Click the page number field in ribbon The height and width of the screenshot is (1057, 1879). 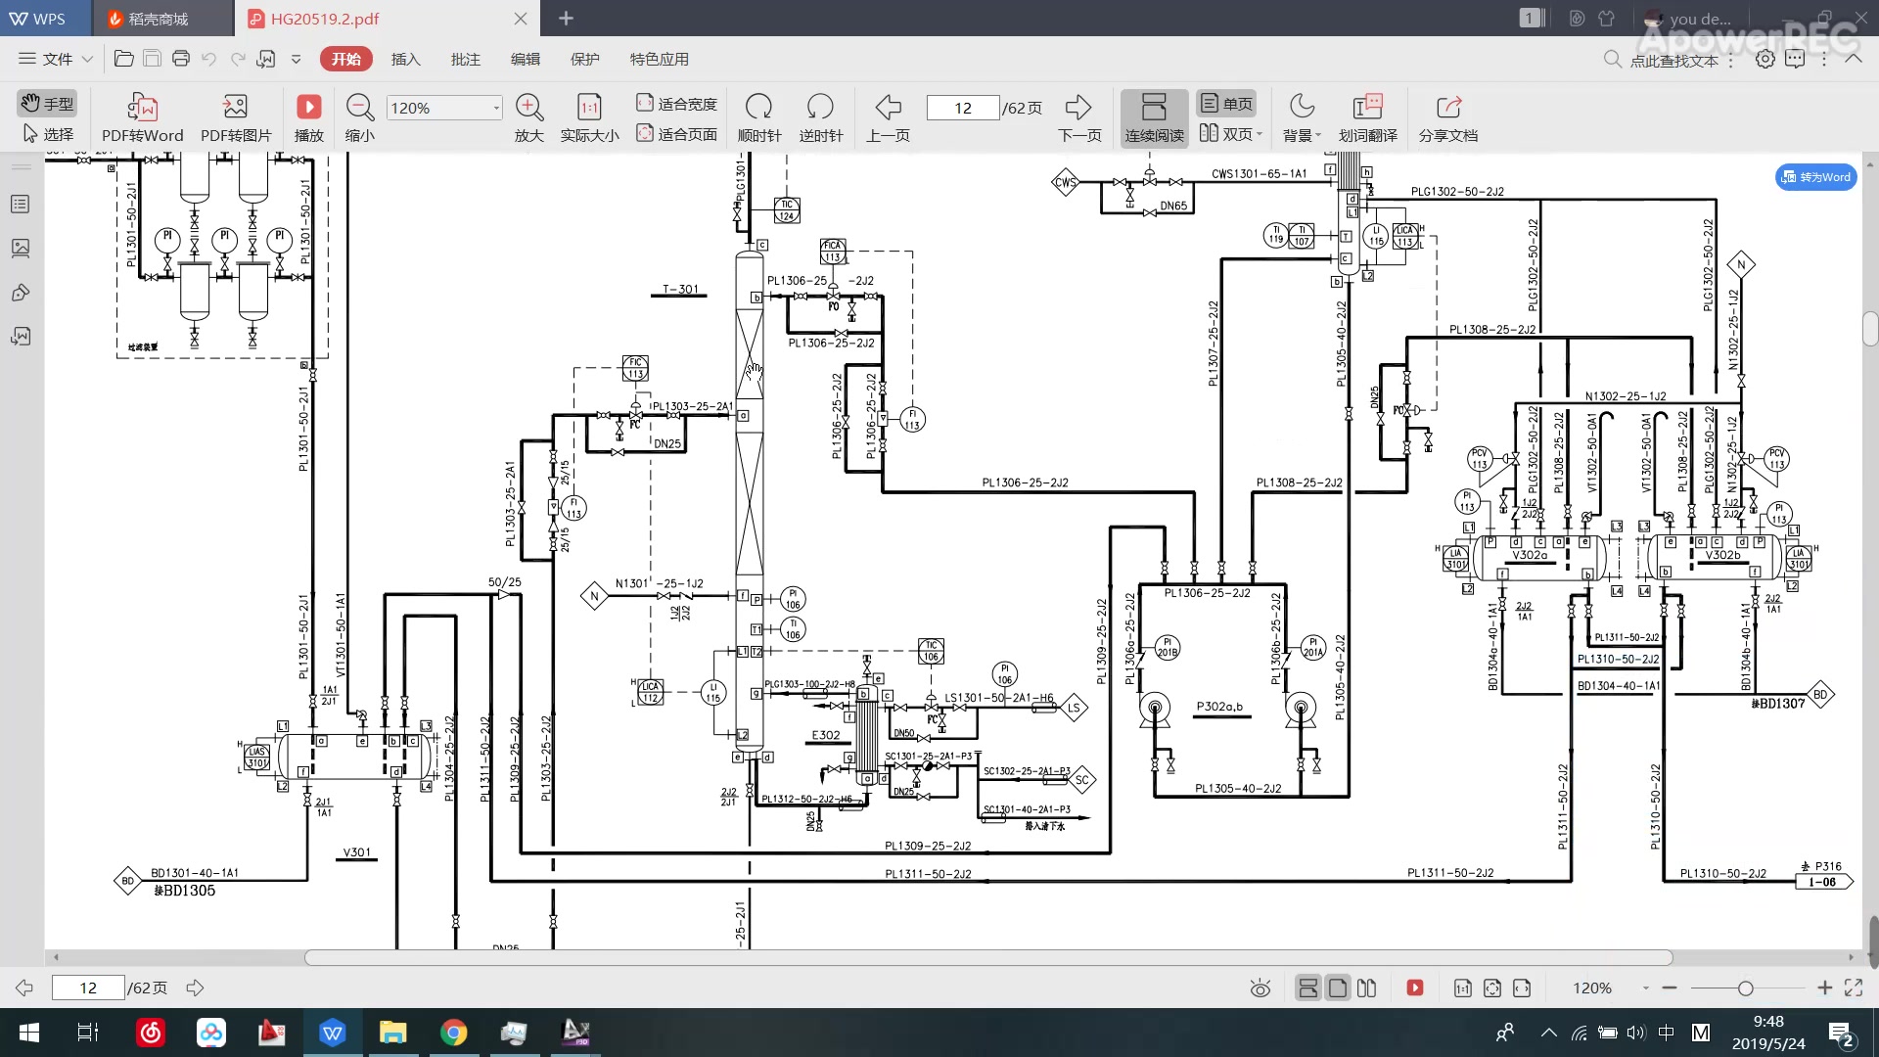tap(963, 108)
